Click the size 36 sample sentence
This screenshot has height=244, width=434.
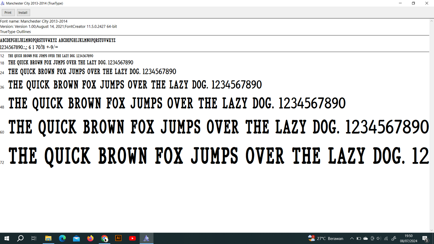coord(135,85)
